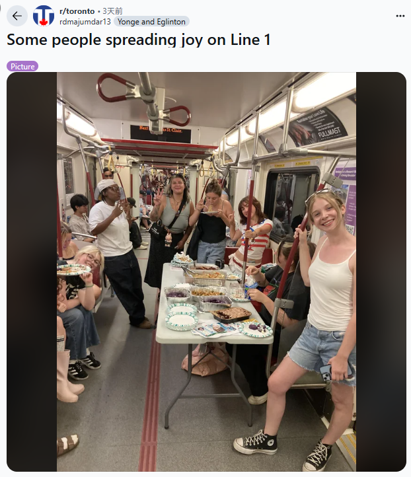Click the post timestamp 3天前
This screenshot has height=477, width=411.
click(112, 11)
